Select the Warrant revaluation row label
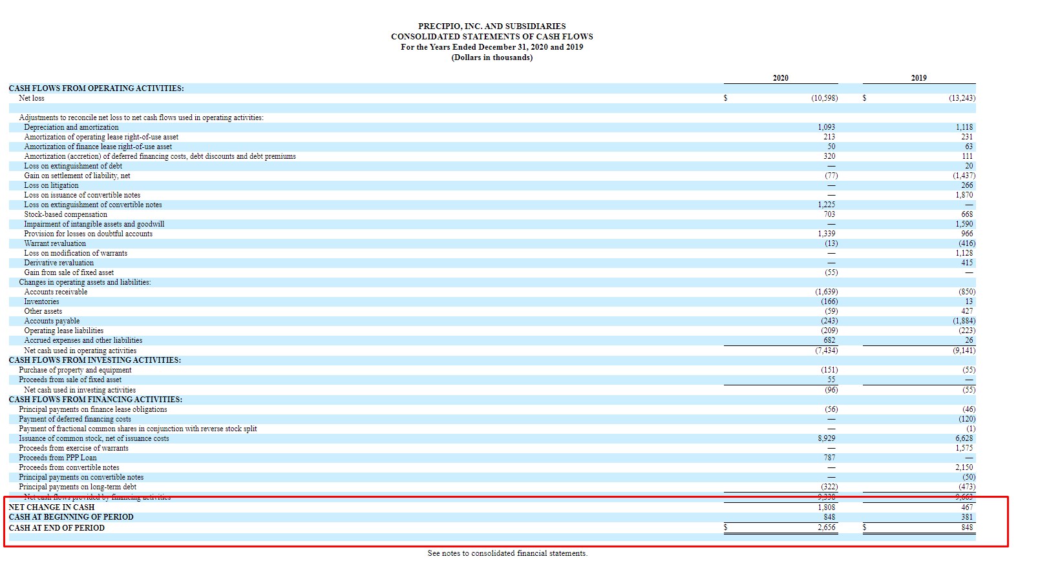This screenshot has height=561, width=1049. 55,243
